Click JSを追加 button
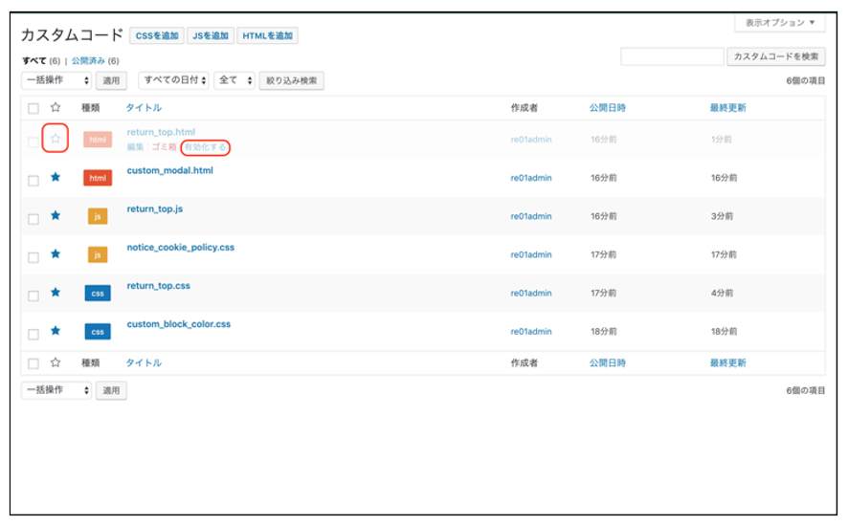 coord(211,35)
